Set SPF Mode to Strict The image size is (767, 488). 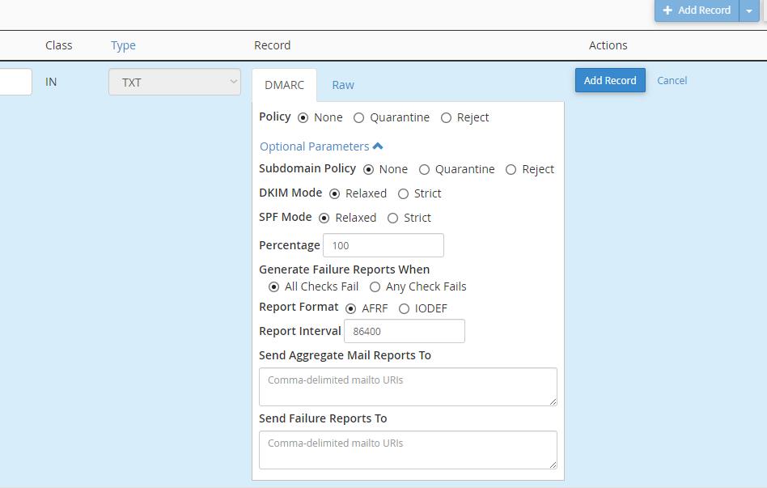pos(392,218)
